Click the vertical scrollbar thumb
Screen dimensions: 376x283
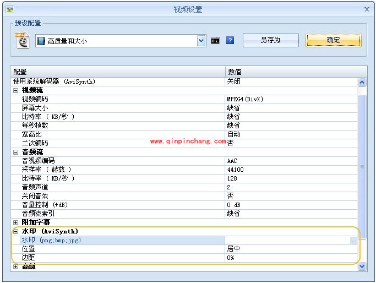(x=362, y=167)
